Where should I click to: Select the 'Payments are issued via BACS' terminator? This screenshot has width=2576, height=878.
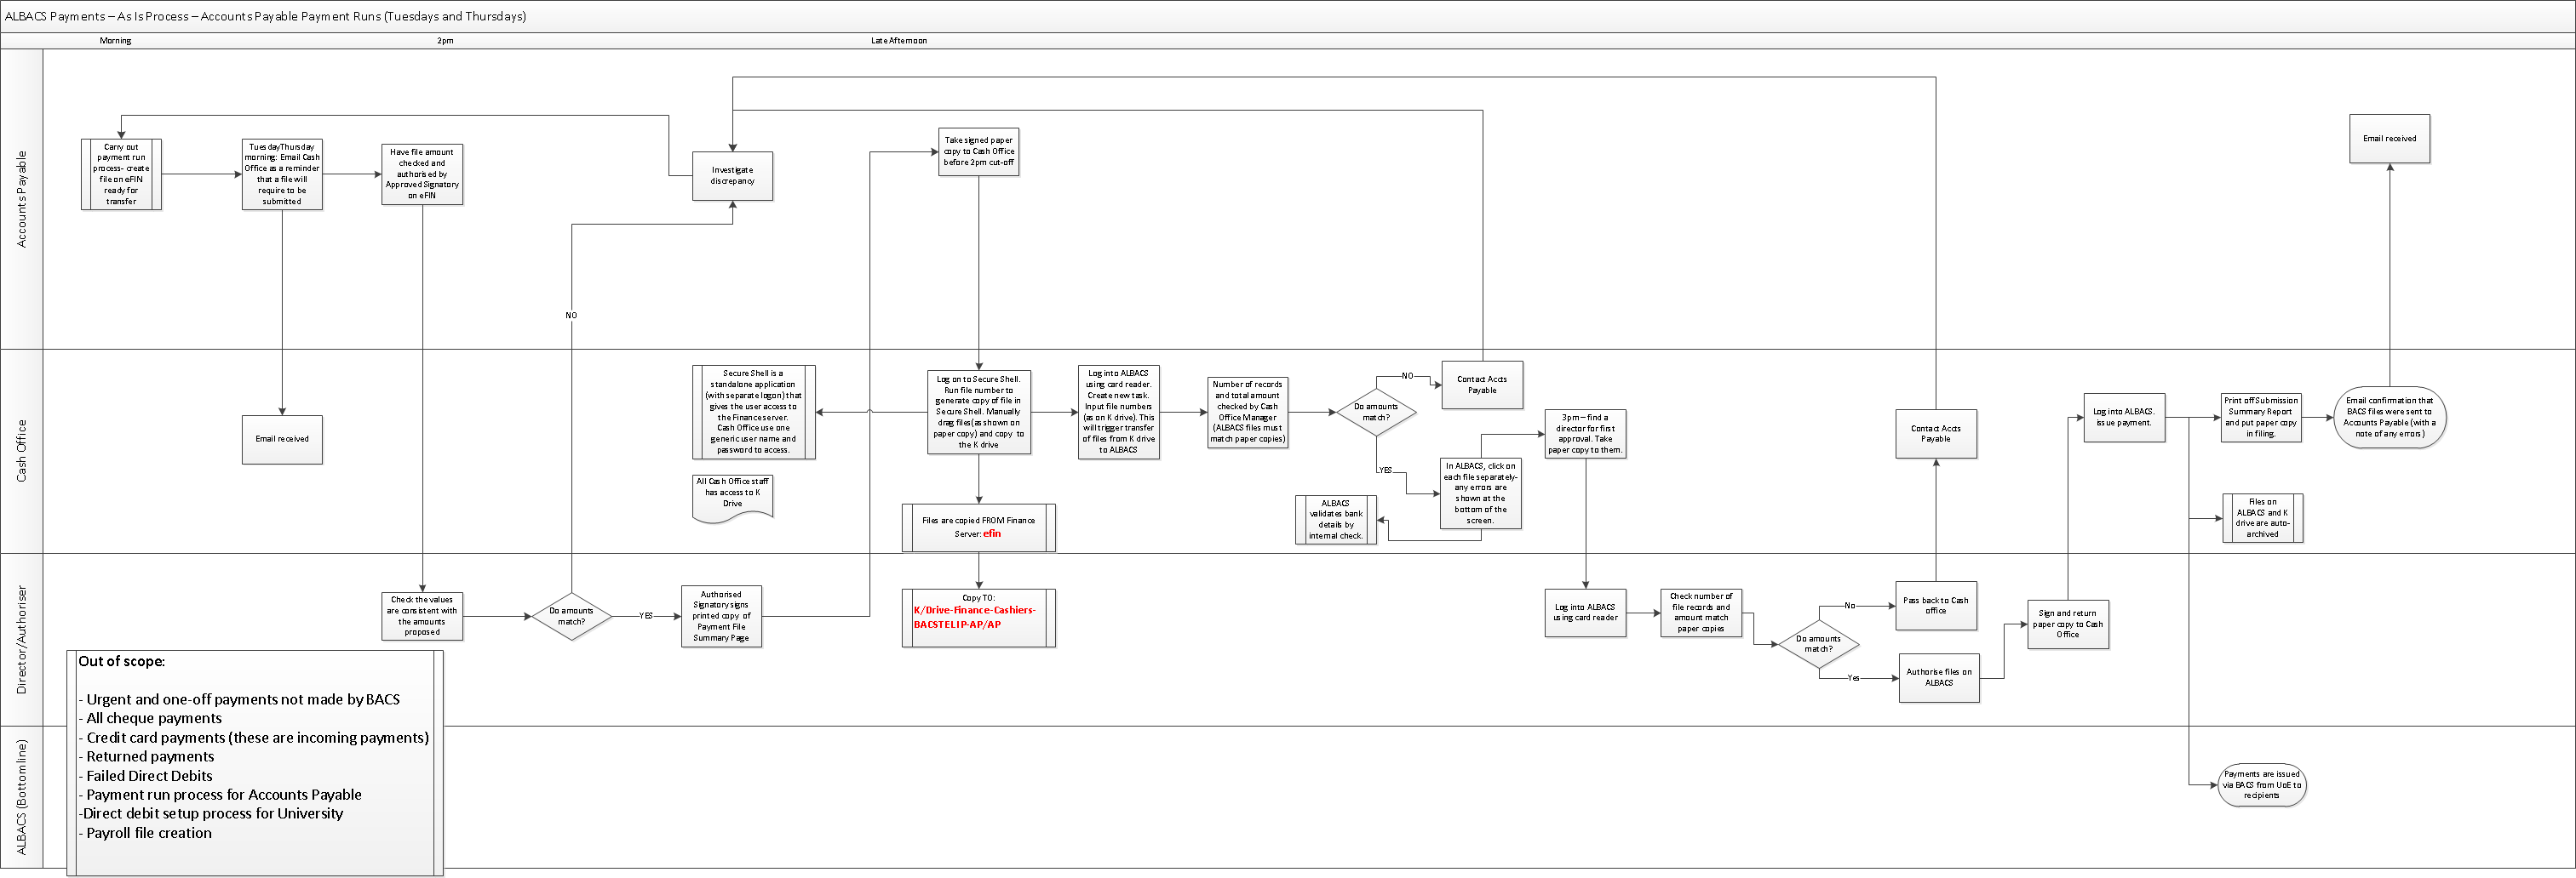click(x=2261, y=785)
